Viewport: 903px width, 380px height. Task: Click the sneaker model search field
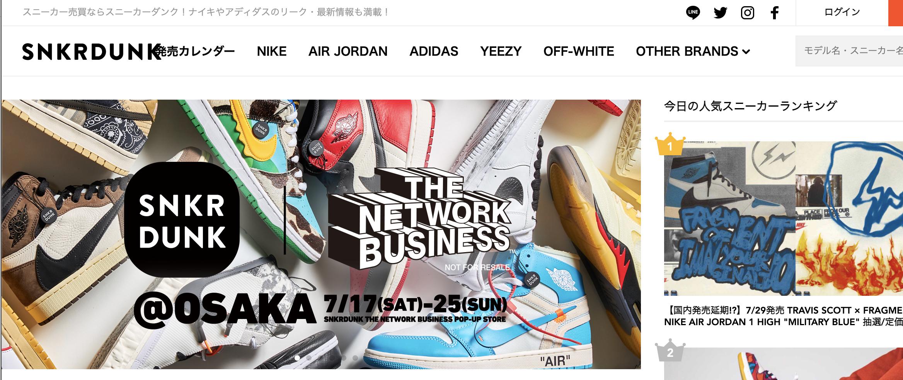click(849, 51)
